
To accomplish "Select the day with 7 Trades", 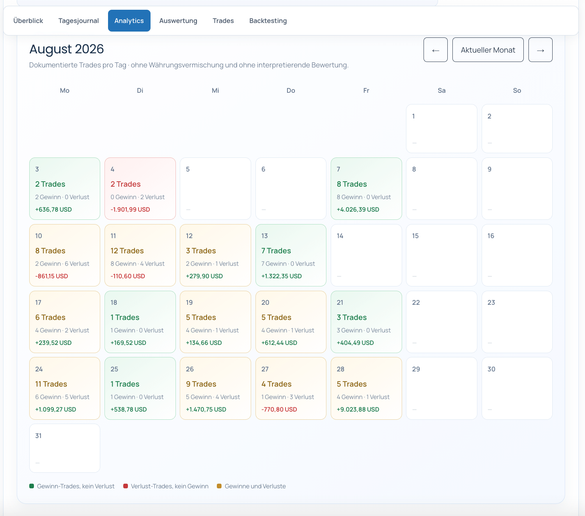I will click(291, 255).
